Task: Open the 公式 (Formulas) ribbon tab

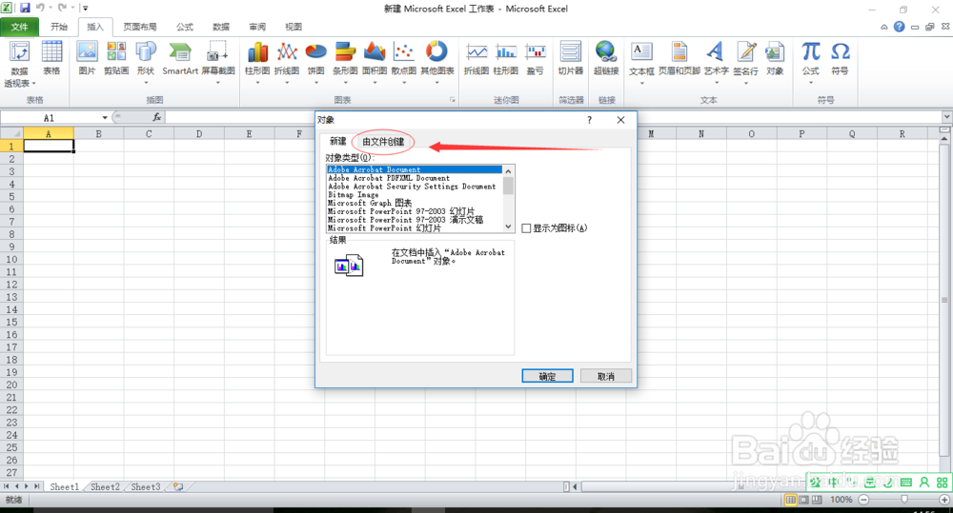Action: pos(185,27)
